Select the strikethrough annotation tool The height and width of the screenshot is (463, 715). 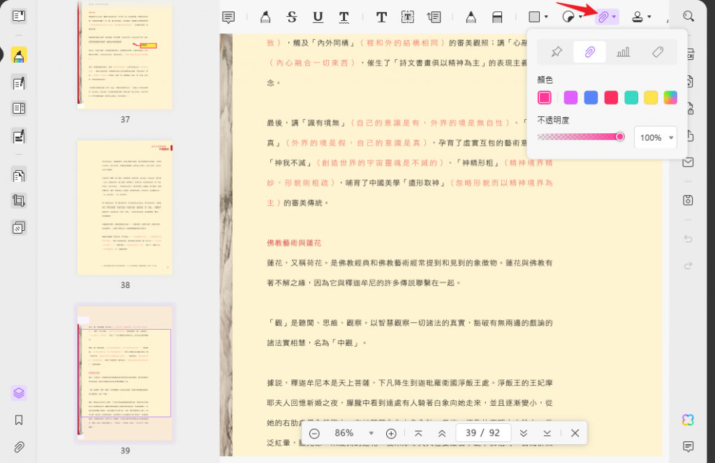coord(292,17)
